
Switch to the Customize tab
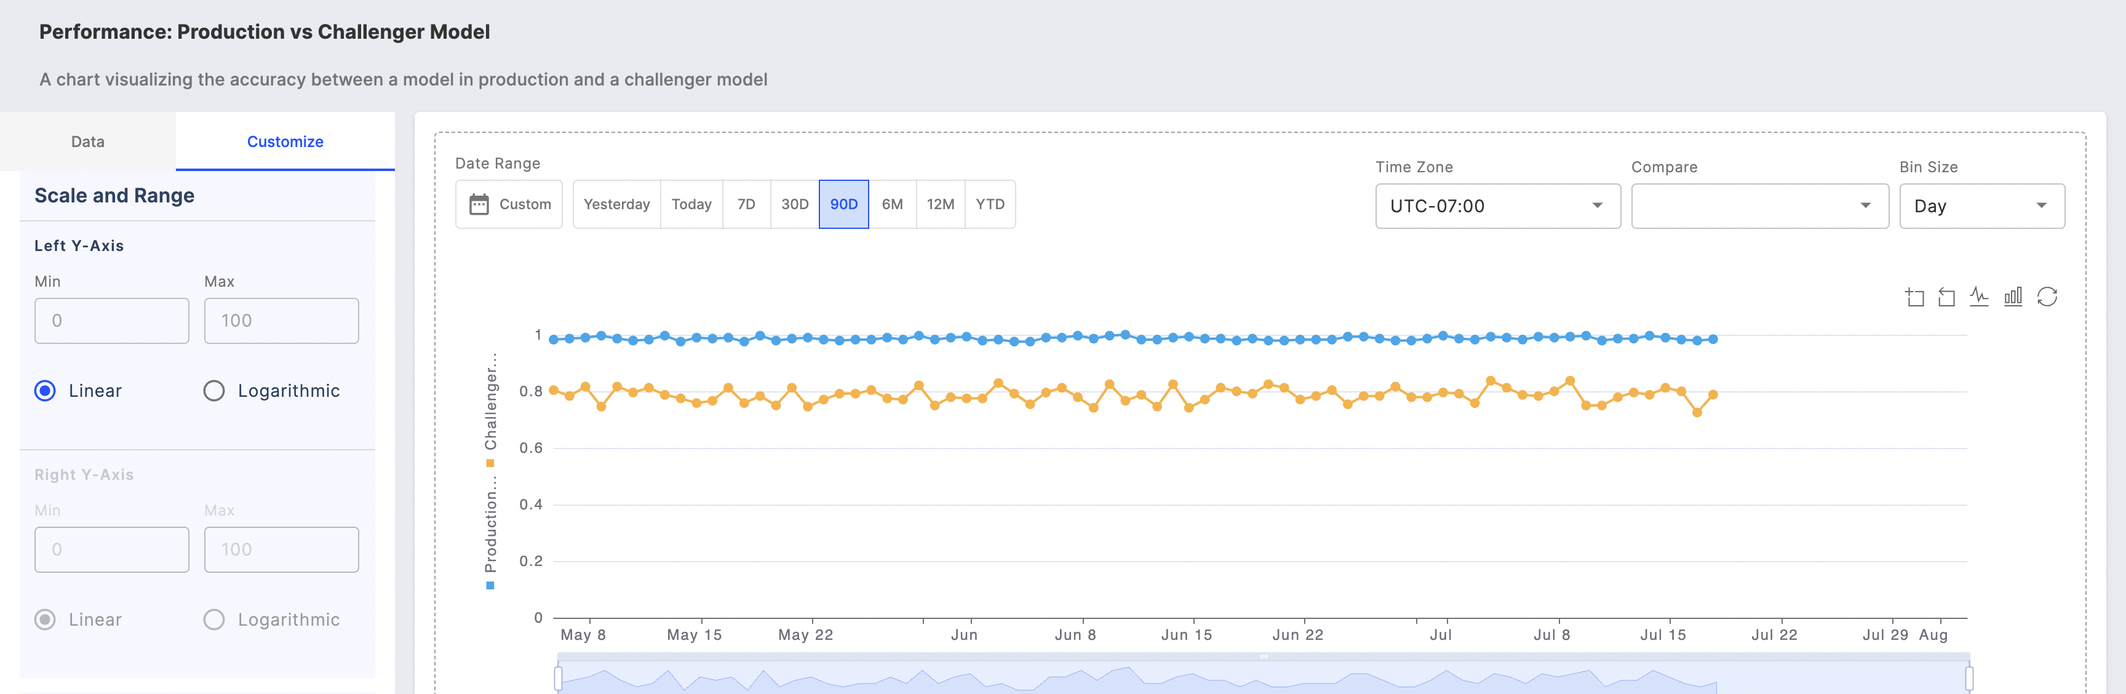coord(285,141)
